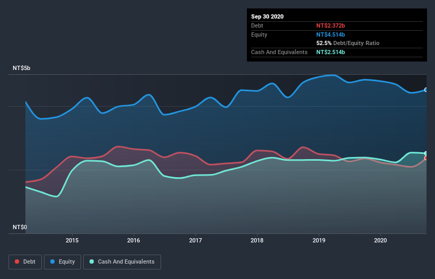
Task: Click the 52.5% Debt/Equity Ratio text
Action: pyautogui.click(x=348, y=43)
